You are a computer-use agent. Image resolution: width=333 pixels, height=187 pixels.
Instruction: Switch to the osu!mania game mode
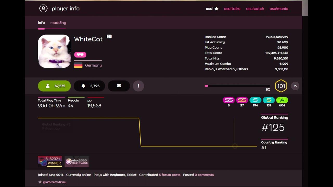coord(279,9)
